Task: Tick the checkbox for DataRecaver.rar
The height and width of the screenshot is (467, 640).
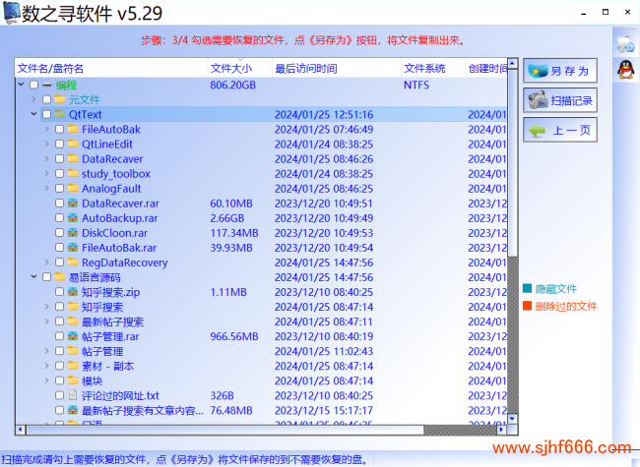Action: tap(60, 204)
